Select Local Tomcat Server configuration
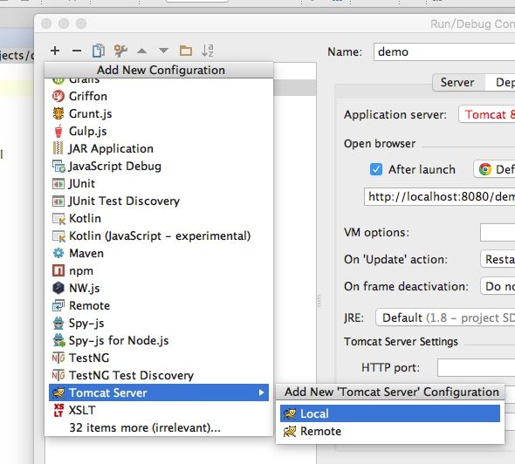Screen dimensions: 515x464 (390, 413)
